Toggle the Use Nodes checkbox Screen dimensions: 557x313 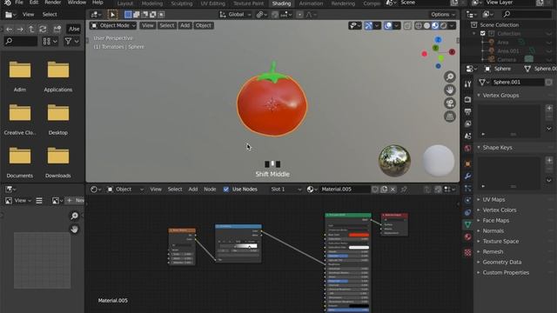point(226,190)
